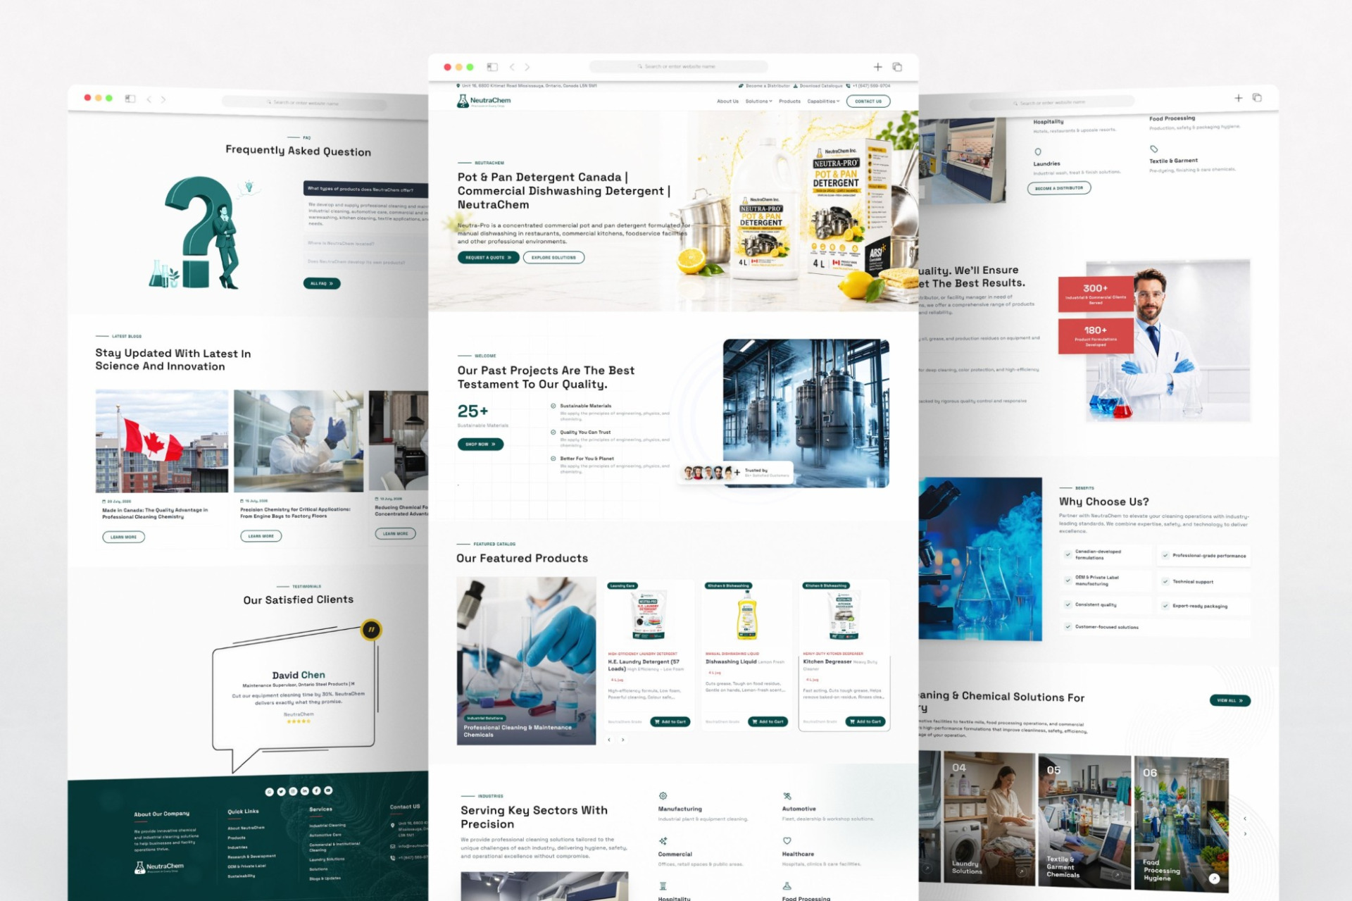Click Facebook icon in left footer
Viewport: 1352px width, 901px height.
[x=316, y=790]
